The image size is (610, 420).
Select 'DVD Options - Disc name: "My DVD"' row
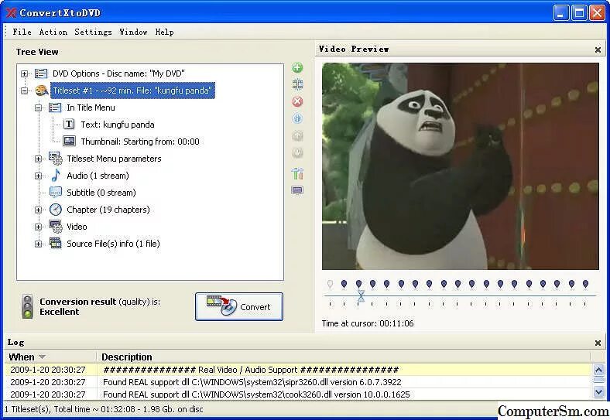(x=118, y=73)
